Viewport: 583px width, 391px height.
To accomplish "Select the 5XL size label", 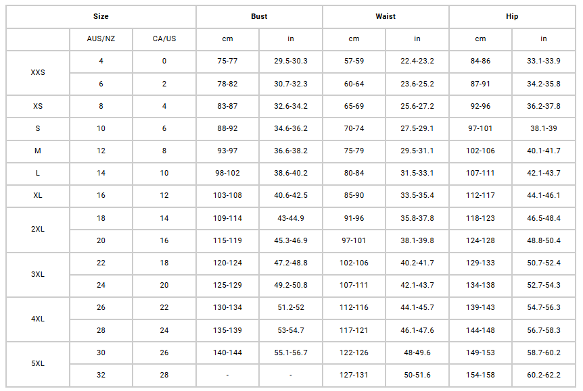I will pos(38,363).
